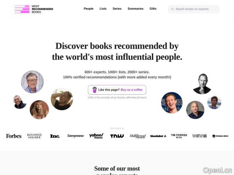
Task: Click the Buy us a coffee link
Action: point(131,90)
